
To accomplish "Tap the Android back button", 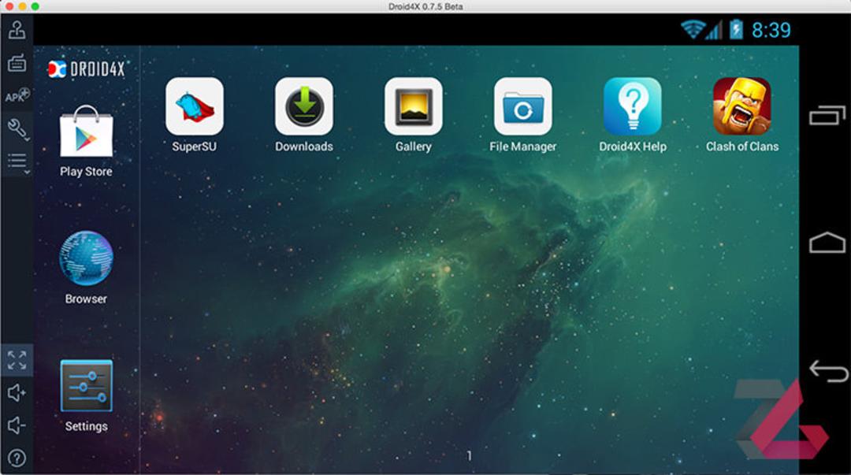I will pos(828,371).
